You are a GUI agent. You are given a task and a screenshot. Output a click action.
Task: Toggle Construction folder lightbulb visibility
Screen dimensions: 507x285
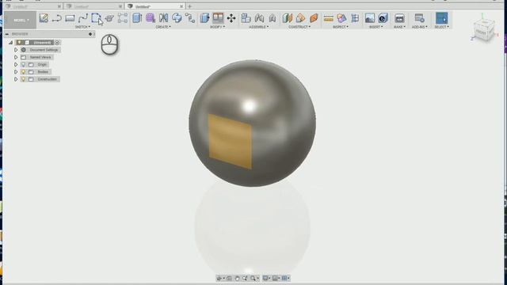(x=23, y=79)
